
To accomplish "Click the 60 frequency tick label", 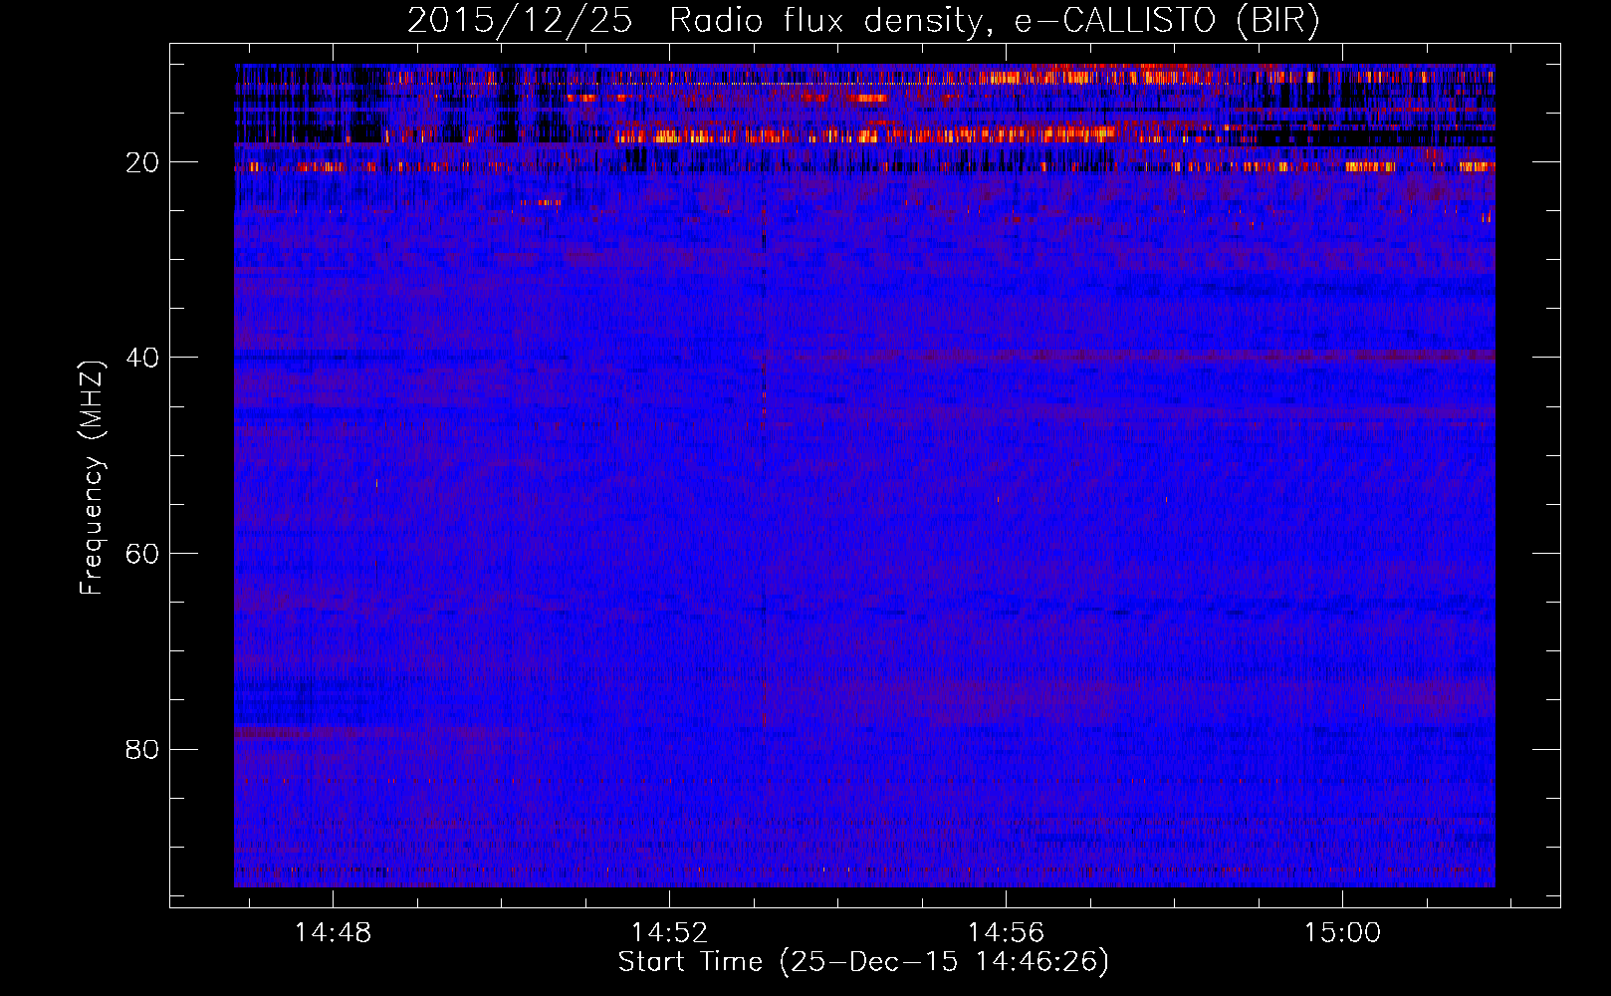I will pos(143,553).
